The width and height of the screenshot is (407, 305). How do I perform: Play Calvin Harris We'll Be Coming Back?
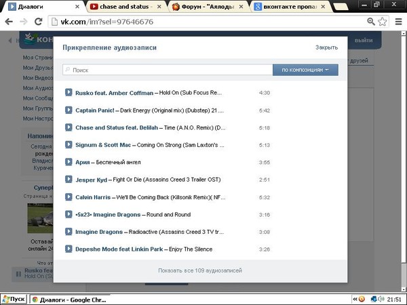[x=69, y=197]
